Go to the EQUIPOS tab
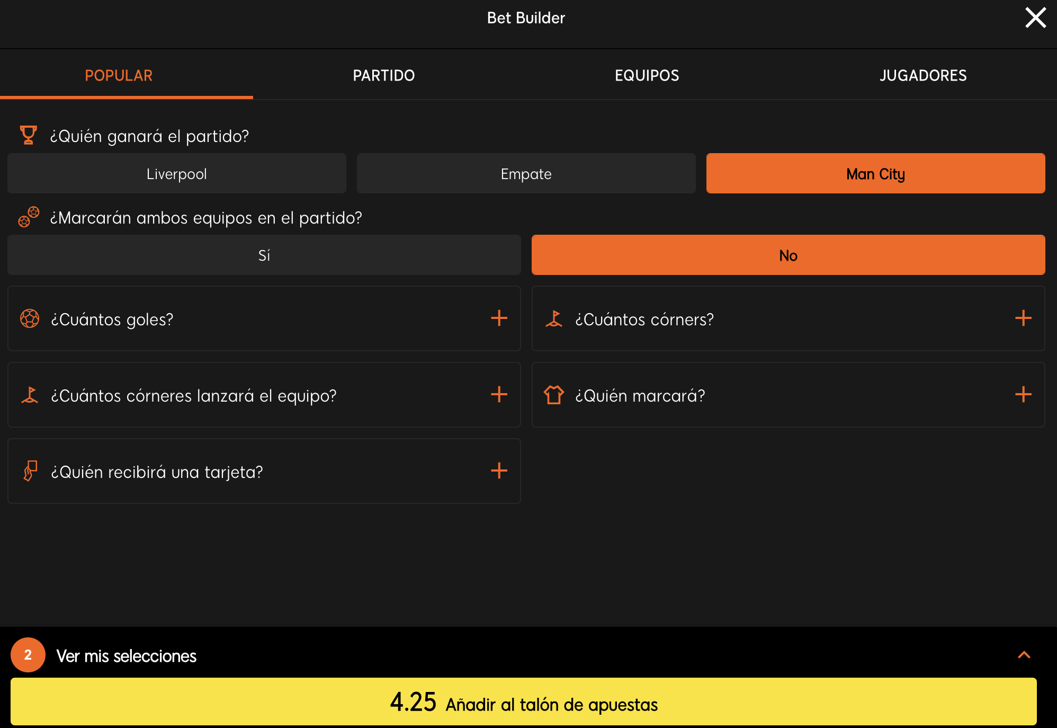The width and height of the screenshot is (1057, 728). click(x=647, y=75)
